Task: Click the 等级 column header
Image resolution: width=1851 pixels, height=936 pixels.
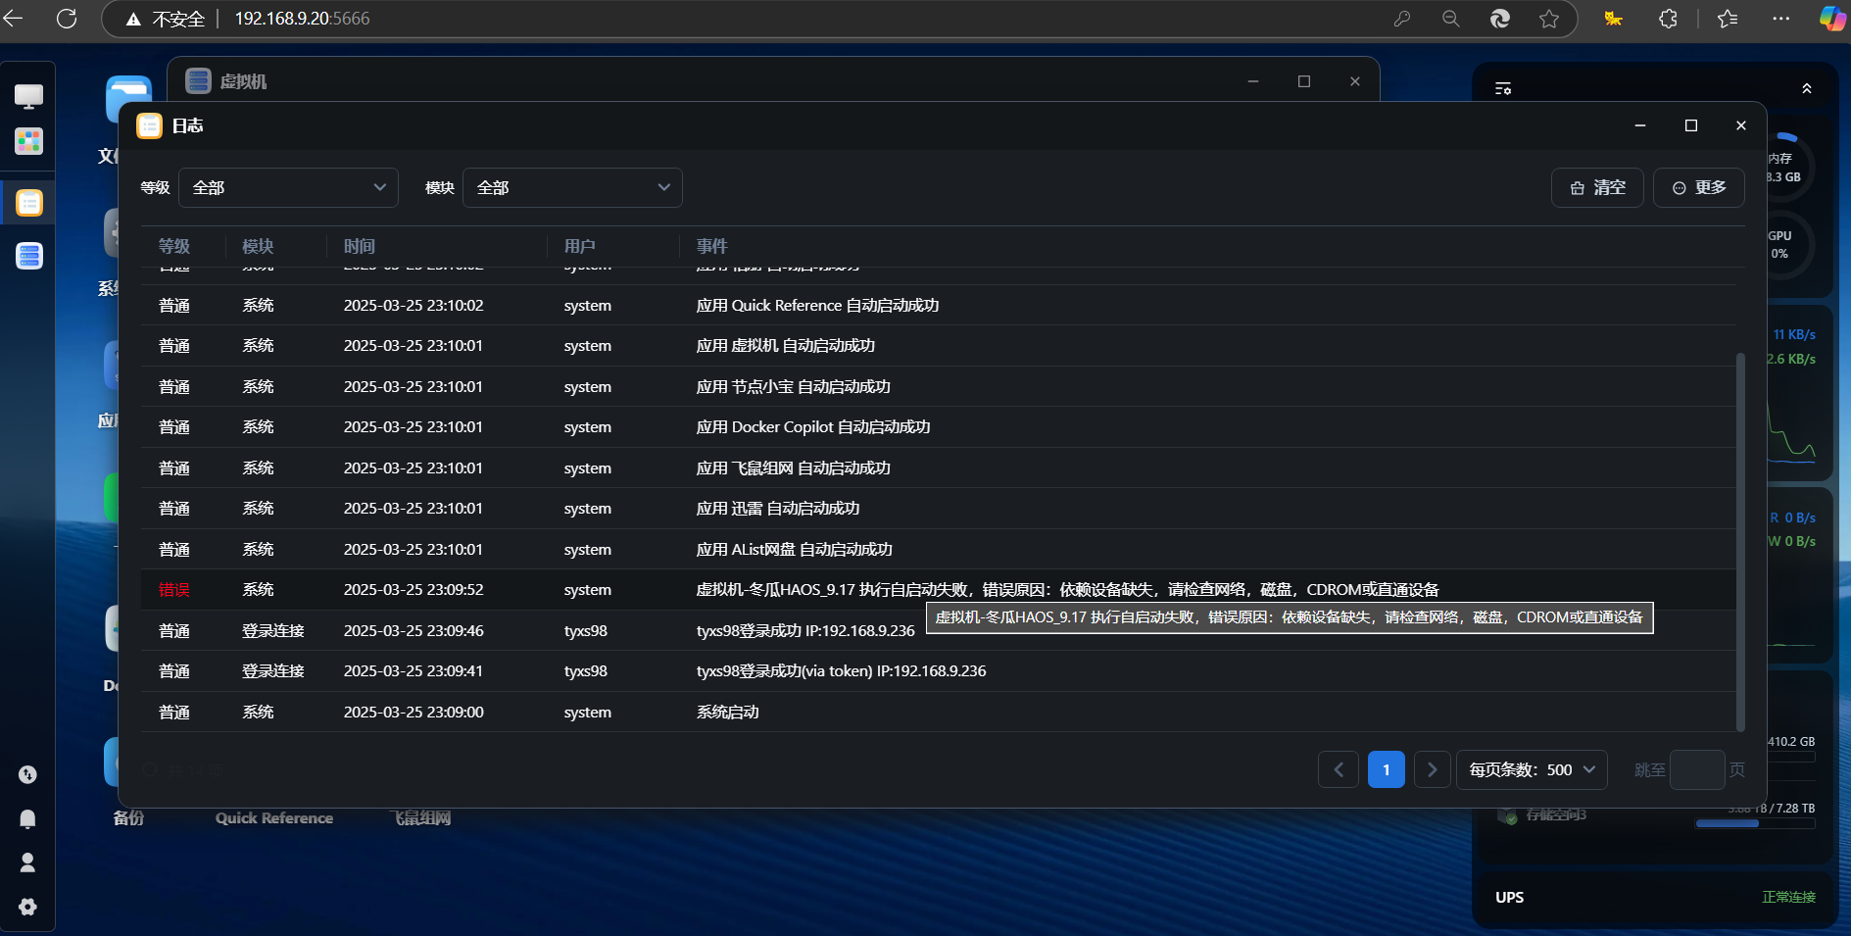Action: tap(174, 246)
